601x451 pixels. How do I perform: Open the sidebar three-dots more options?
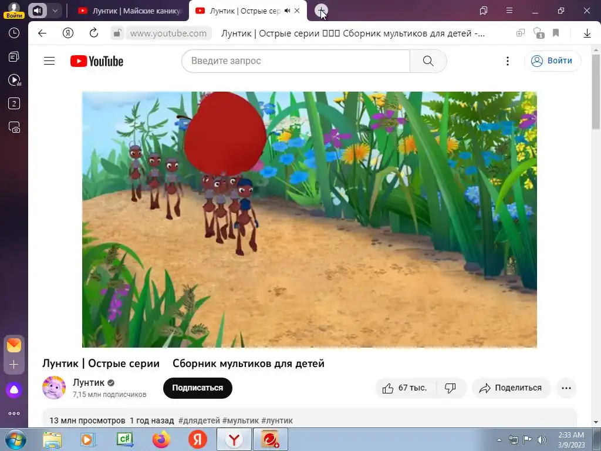(x=14, y=413)
